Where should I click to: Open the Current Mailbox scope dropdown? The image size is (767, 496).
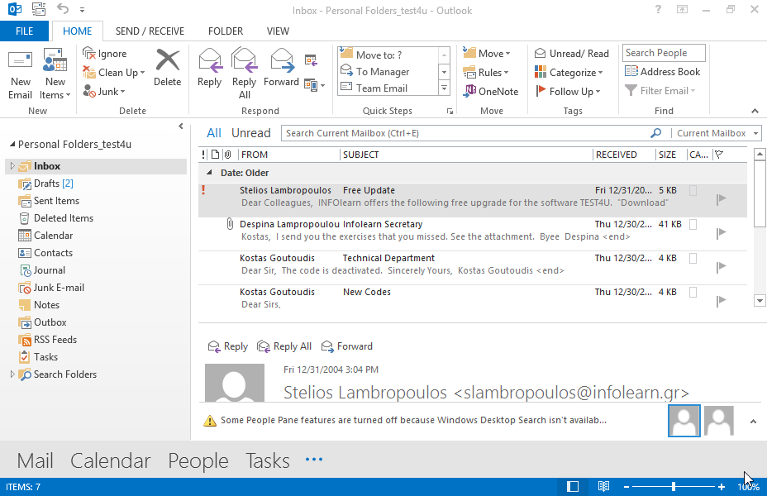[717, 133]
